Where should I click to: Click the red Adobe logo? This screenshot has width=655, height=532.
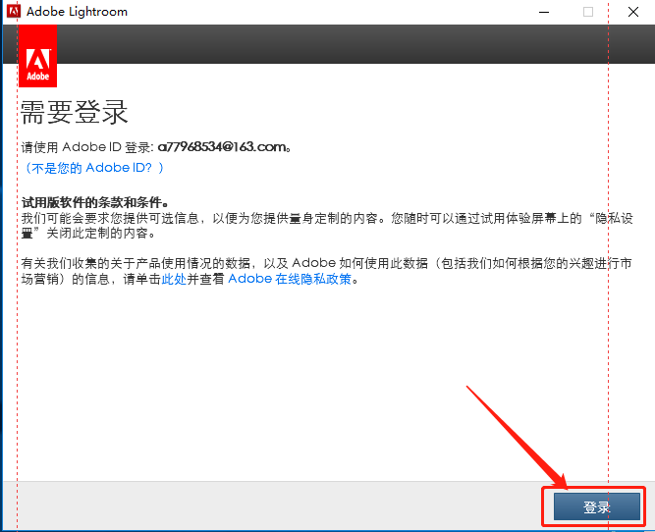click(x=37, y=56)
